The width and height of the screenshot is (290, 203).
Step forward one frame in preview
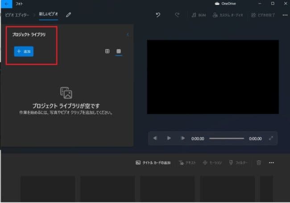coord(182,138)
